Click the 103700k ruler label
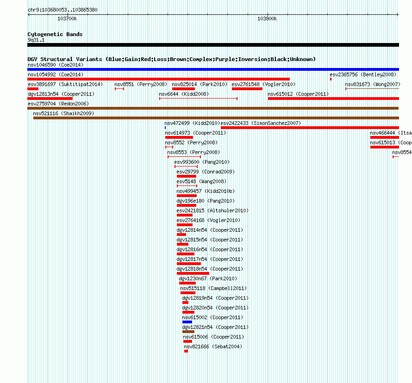This screenshot has height=383, width=412. [x=67, y=19]
